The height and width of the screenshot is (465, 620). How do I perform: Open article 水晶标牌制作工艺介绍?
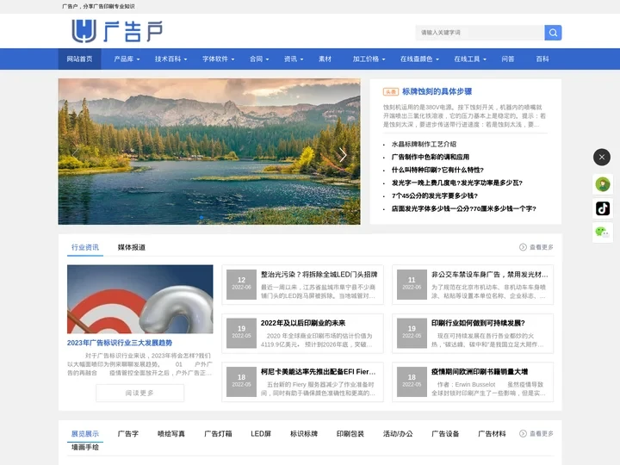pos(424,144)
